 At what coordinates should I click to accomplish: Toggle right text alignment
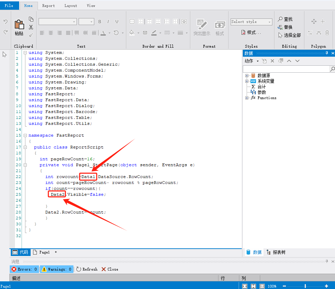pos(59,33)
